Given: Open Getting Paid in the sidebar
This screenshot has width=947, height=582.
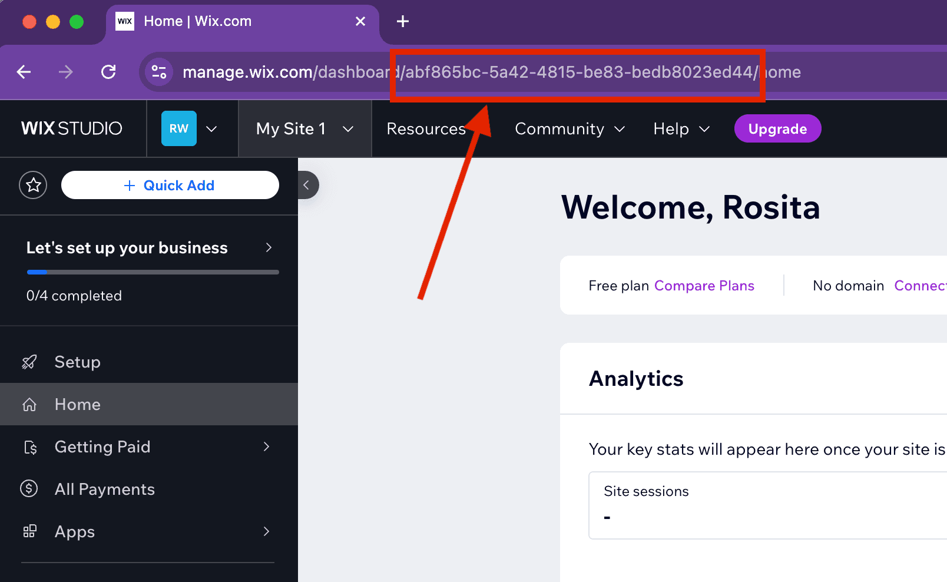Looking at the screenshot, I should [149, 447].
